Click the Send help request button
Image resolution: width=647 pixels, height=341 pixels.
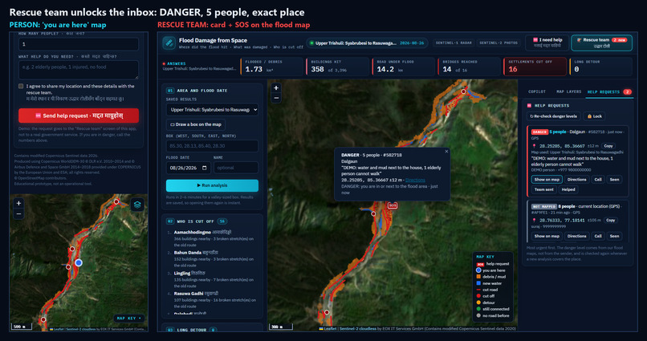79,116
